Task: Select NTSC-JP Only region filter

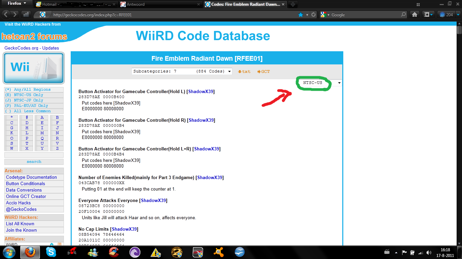Action: click(33, 100)
